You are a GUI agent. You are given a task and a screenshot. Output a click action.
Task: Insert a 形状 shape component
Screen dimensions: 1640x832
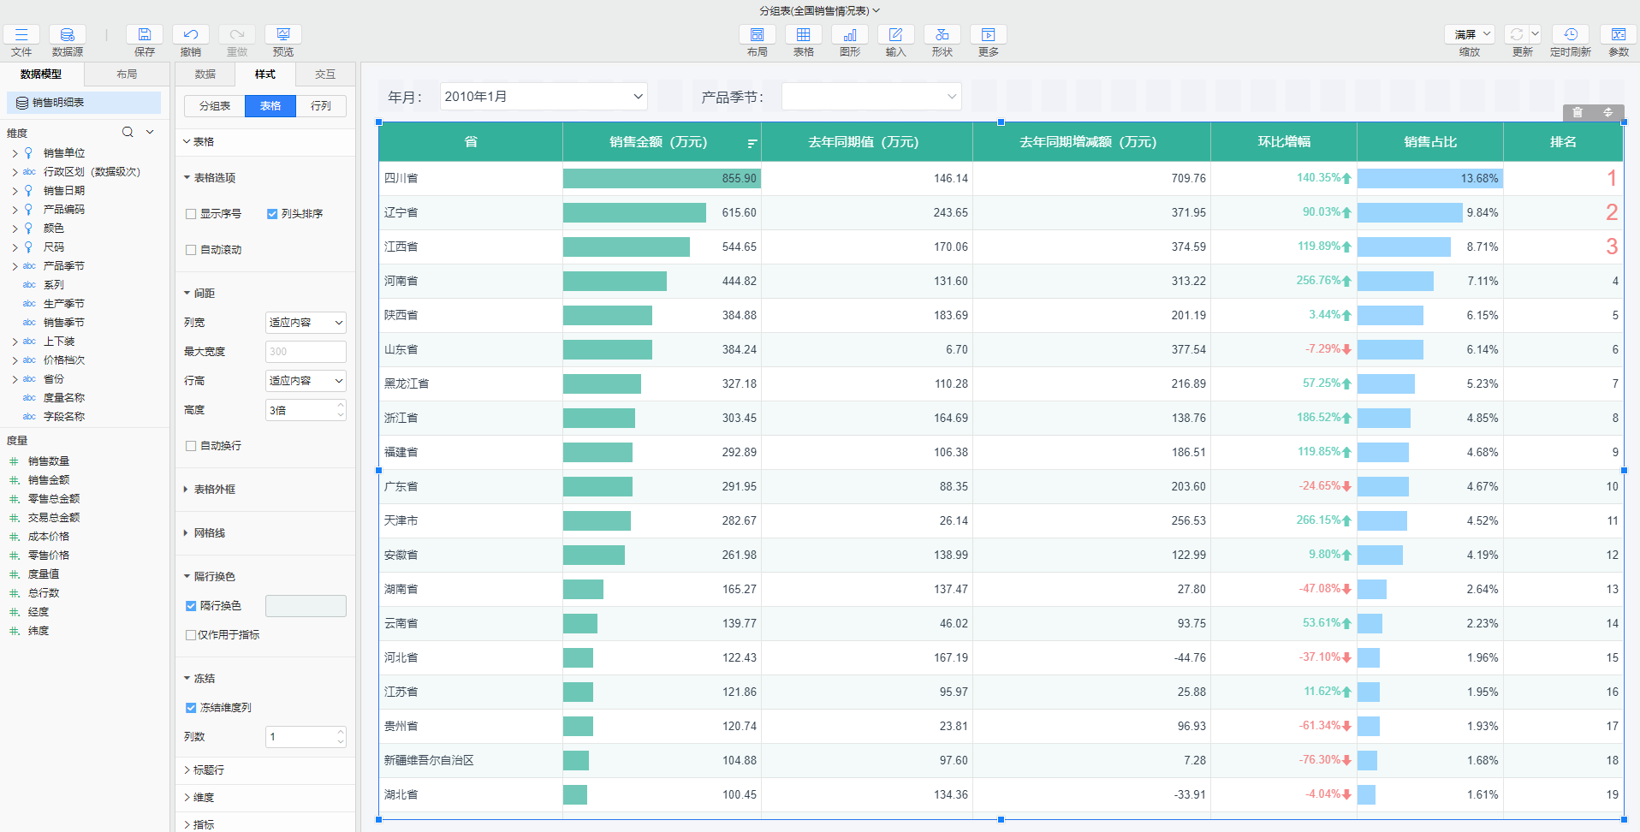(x=942, y=34)
